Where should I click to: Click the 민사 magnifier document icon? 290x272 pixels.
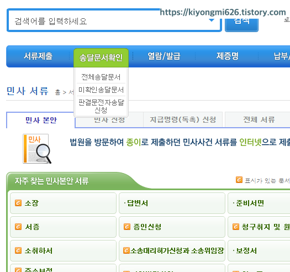[37, 149]
